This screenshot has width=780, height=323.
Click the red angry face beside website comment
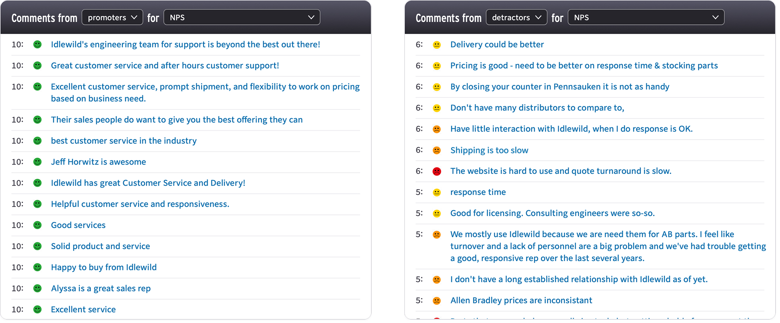[437, 171]
